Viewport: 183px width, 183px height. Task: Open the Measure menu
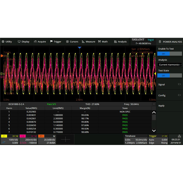(88, 41)
